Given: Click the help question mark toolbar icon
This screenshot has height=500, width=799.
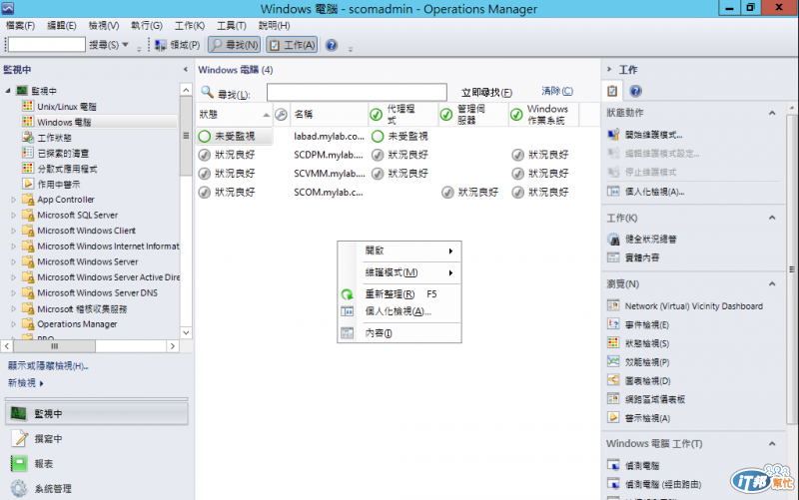Looking at the screenshot, I should tap(332, 45).
